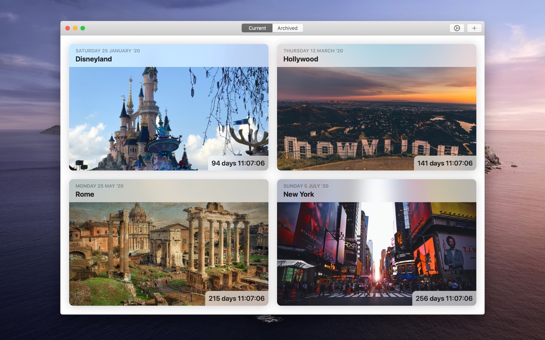Open the New York Times Square photo

click(x=376, y=254)
